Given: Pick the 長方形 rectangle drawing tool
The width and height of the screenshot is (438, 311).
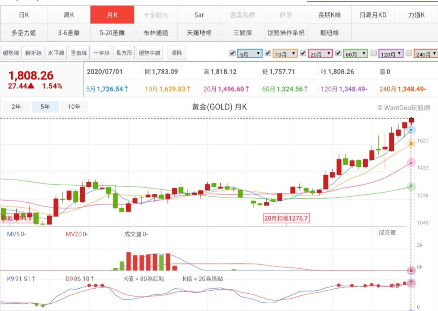Looking at the screenshot, I should click(124, 53).
